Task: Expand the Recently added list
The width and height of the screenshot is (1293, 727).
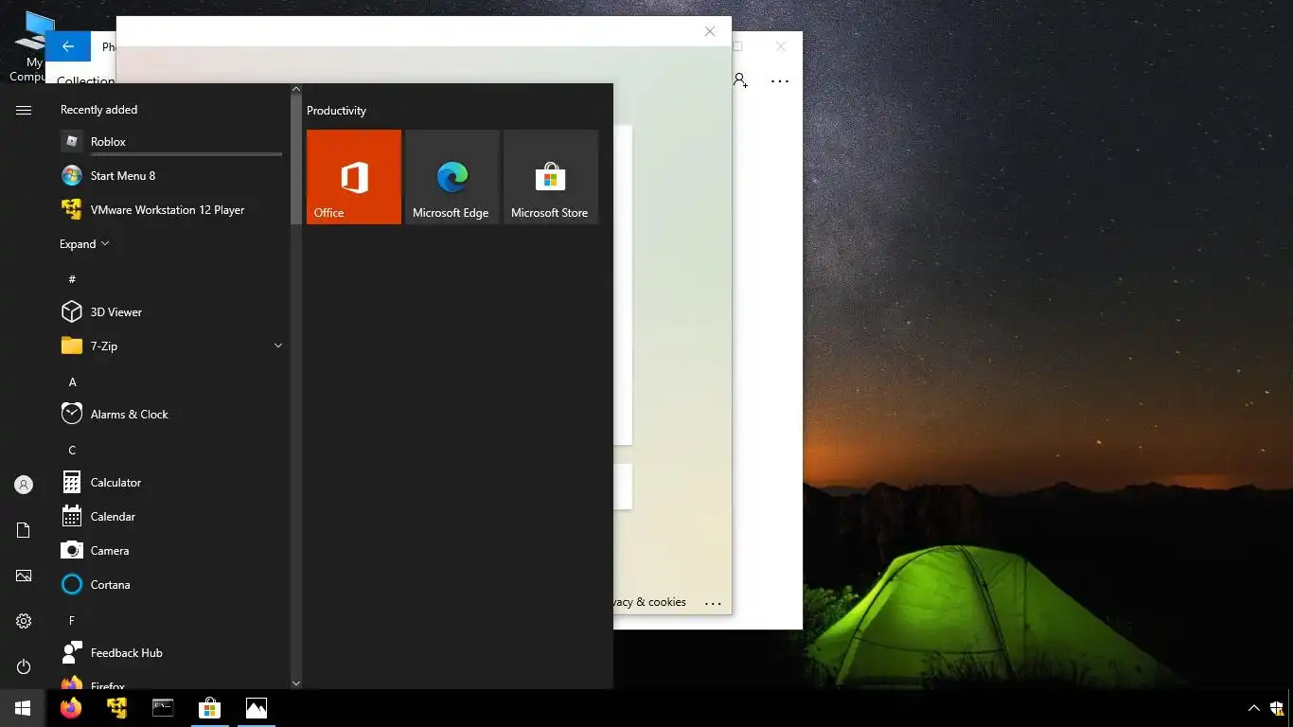Action: [x=84, y=244]
